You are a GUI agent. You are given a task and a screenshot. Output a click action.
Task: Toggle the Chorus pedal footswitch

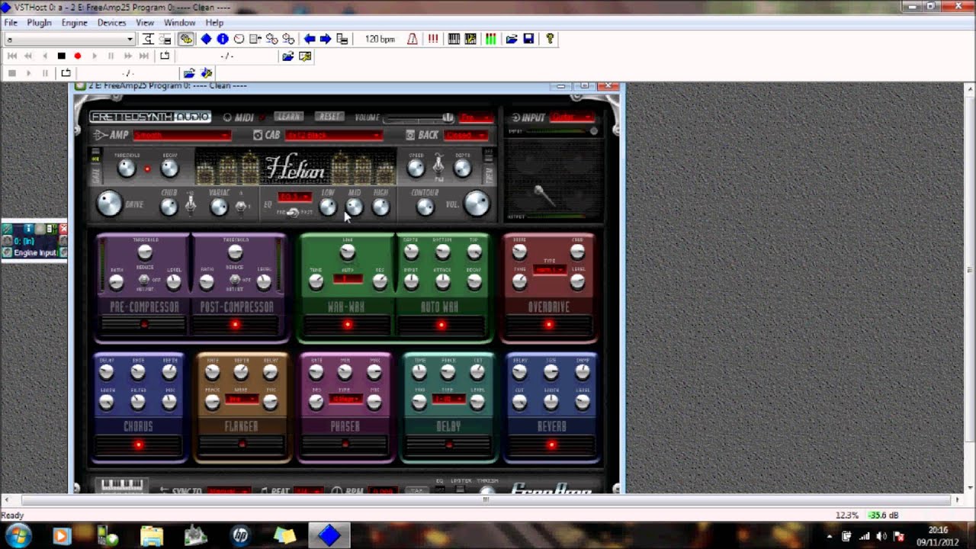pyautogui.click(x=138, y=445)
